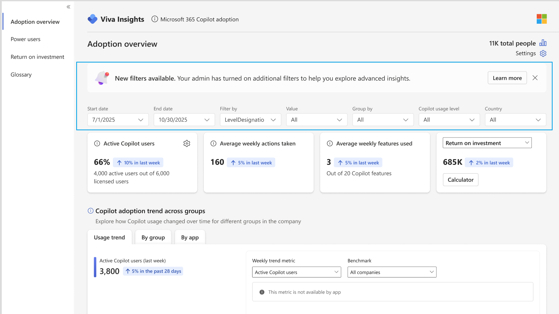559x314 pixels.
Task: Expand the Return on investment card dropdown
Action: coord(487,143)
